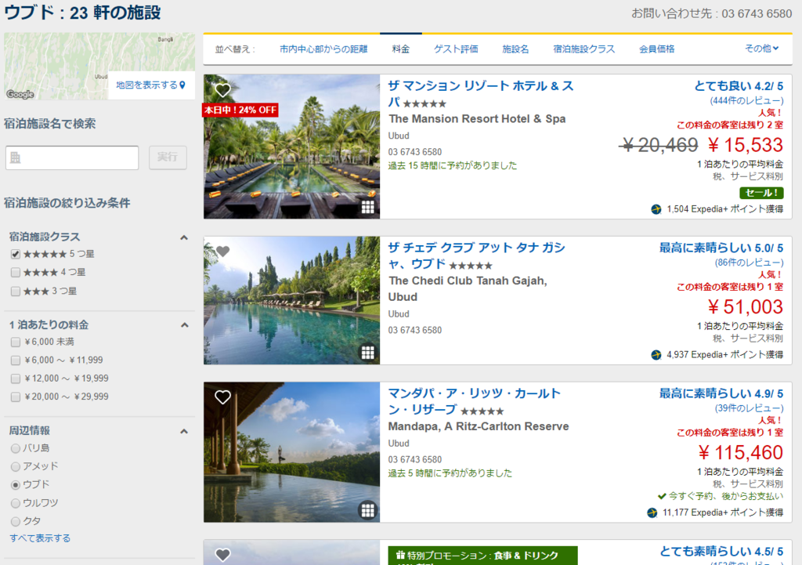This screenshot has height=565, width=802.
Task: Click Mandapa infinity pool photo thumbnail
Action: pyautogui.click(x=291, y=452)
